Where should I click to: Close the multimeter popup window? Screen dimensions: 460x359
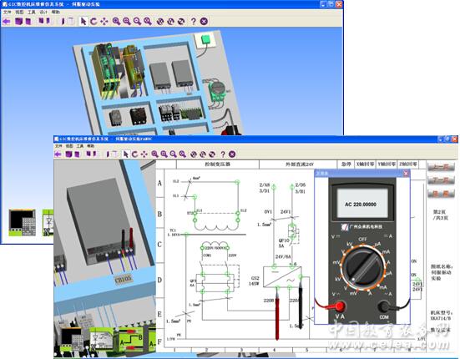(406, 174)
